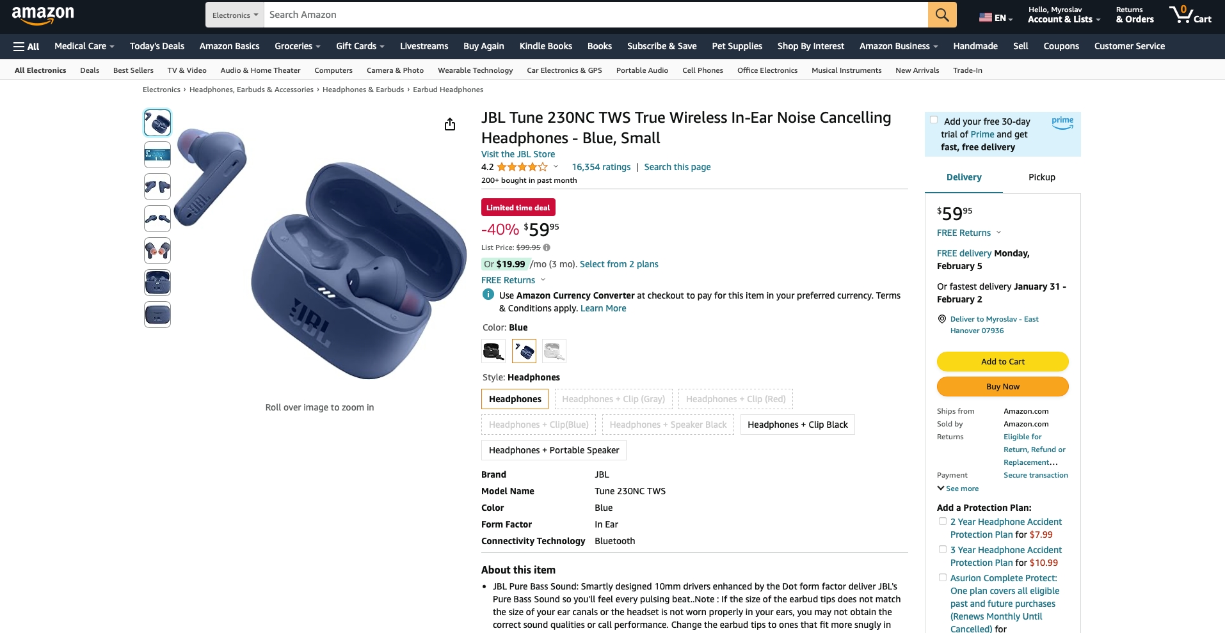1225x633 pixels.
Task: Check the free 30-day Prime trial box
Action: [x=934, y=120]
